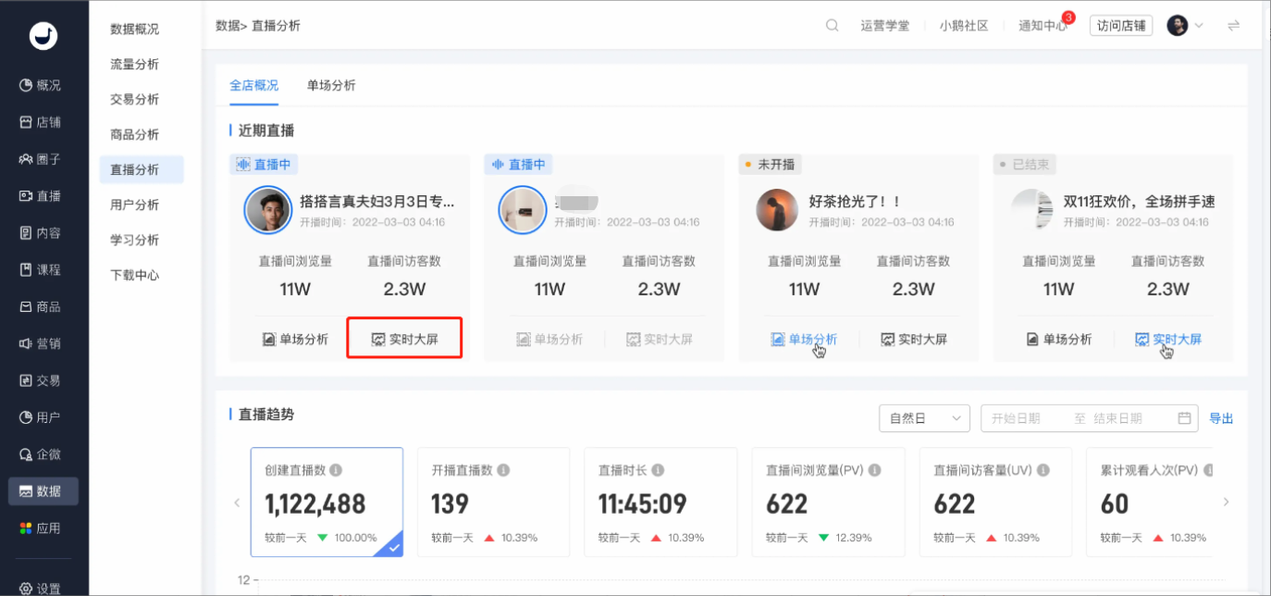Viewport: 1271px width, 596px height.
Task: Select the 直播时长 metric card
Action: pos(660,503)
